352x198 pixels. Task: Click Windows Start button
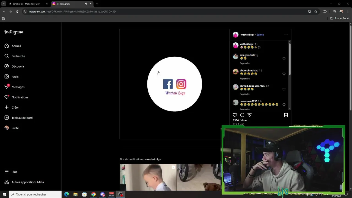coord(4,194)
